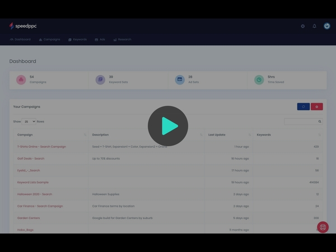Click the red add campaign button

(317, 107)
